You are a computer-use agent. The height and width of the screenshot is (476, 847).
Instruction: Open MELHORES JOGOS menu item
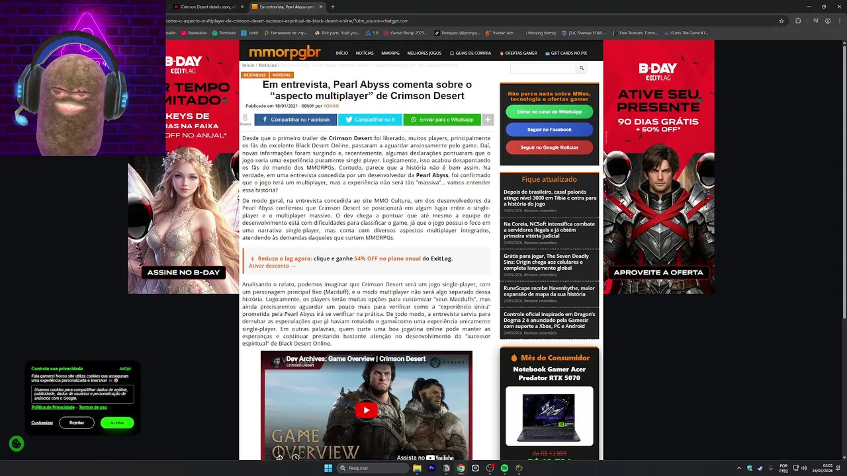coord(424,53)
